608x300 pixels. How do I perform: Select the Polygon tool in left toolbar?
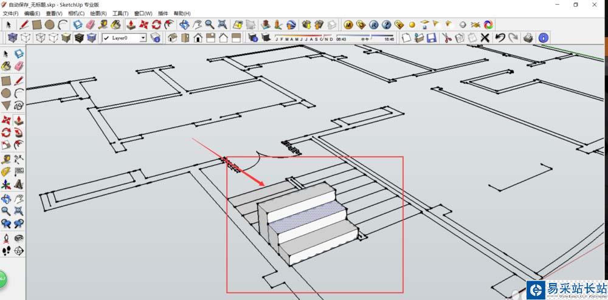coord(6,105)
